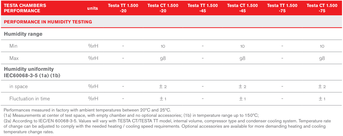Select the Testa CT 1.500 -45 column header
The width and height of the screenshot is (343, 136).
(242, 8)
